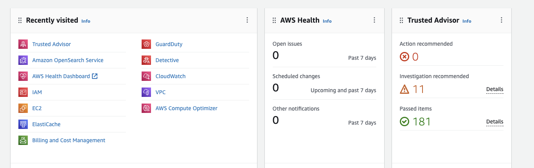Open the Recently visited widget options menu

point(247,20)
